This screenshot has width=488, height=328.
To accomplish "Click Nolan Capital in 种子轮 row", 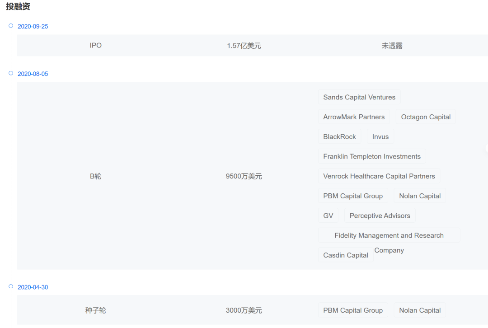I will point(419,310).
